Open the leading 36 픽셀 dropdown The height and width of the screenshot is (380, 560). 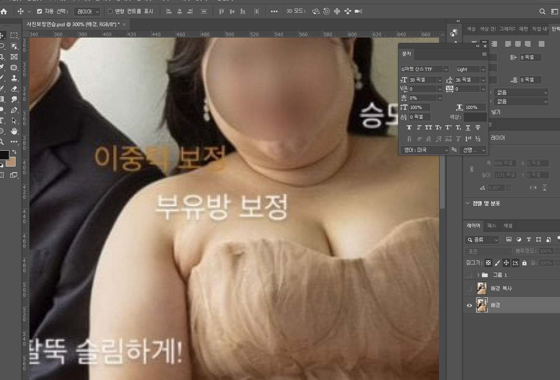(x=483, y=80)
